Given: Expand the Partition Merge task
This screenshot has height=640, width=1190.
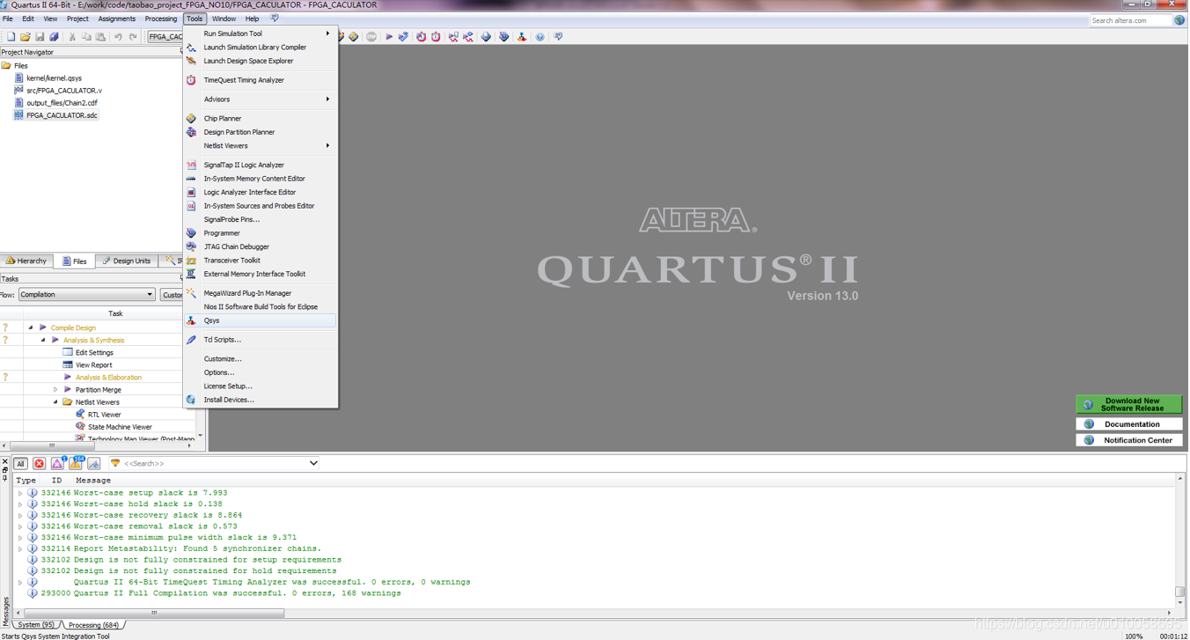Looking at the screenshot, I should click(x=55, y=390).
